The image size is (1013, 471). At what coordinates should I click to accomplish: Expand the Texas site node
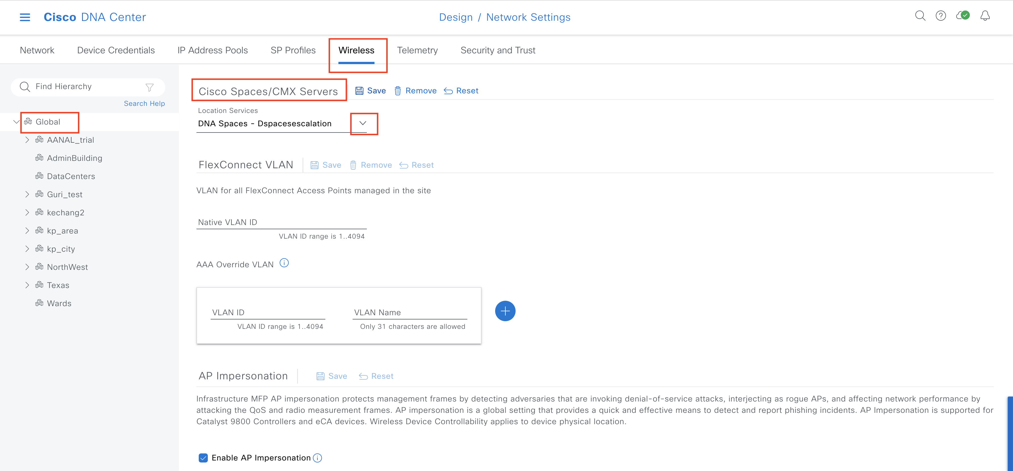pos(27,285)
